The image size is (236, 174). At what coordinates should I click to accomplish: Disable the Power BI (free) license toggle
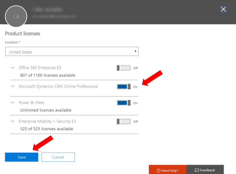pyautogui.click(x=124, y=103)
